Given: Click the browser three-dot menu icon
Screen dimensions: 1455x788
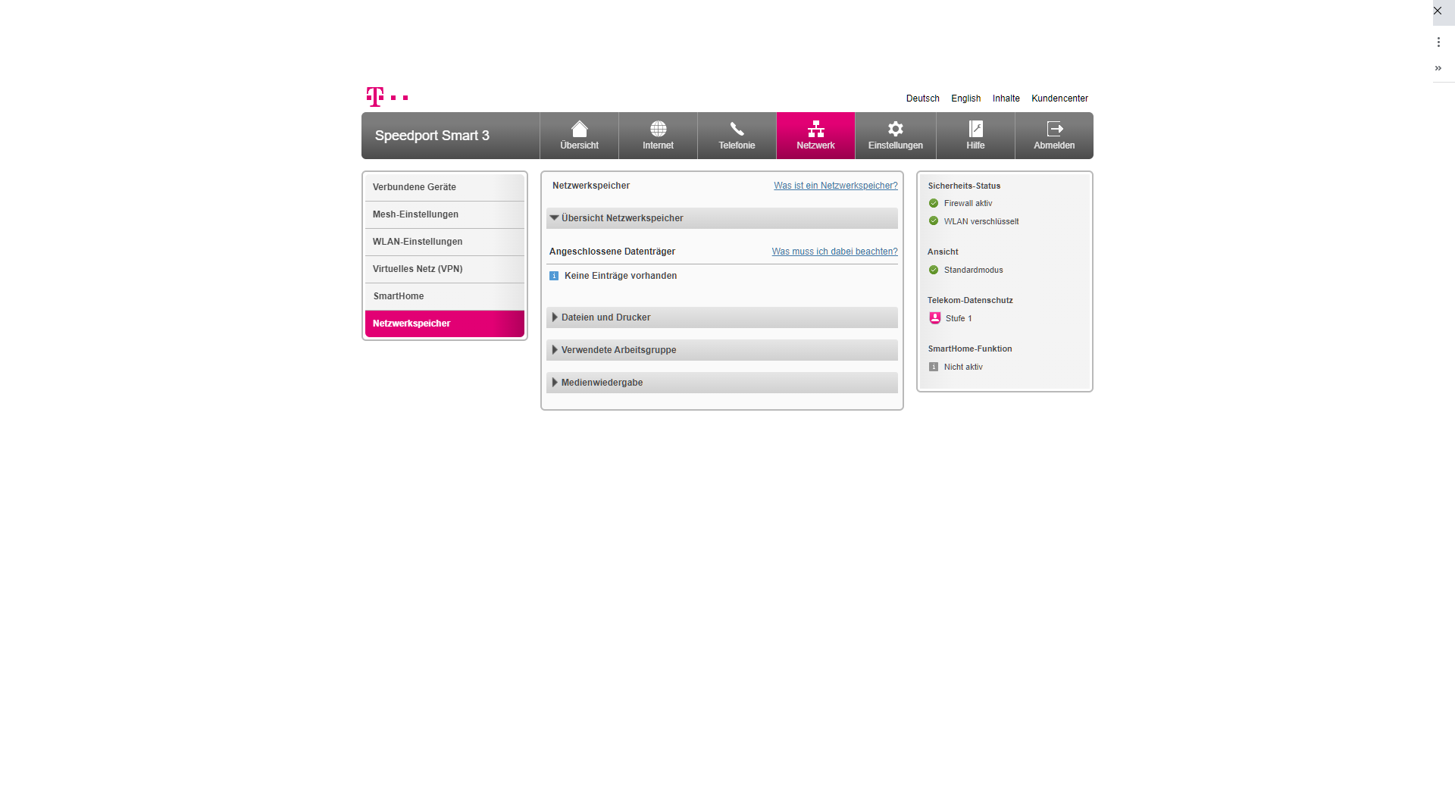Looking at the screenshot, I should (x=1438, y=42).
